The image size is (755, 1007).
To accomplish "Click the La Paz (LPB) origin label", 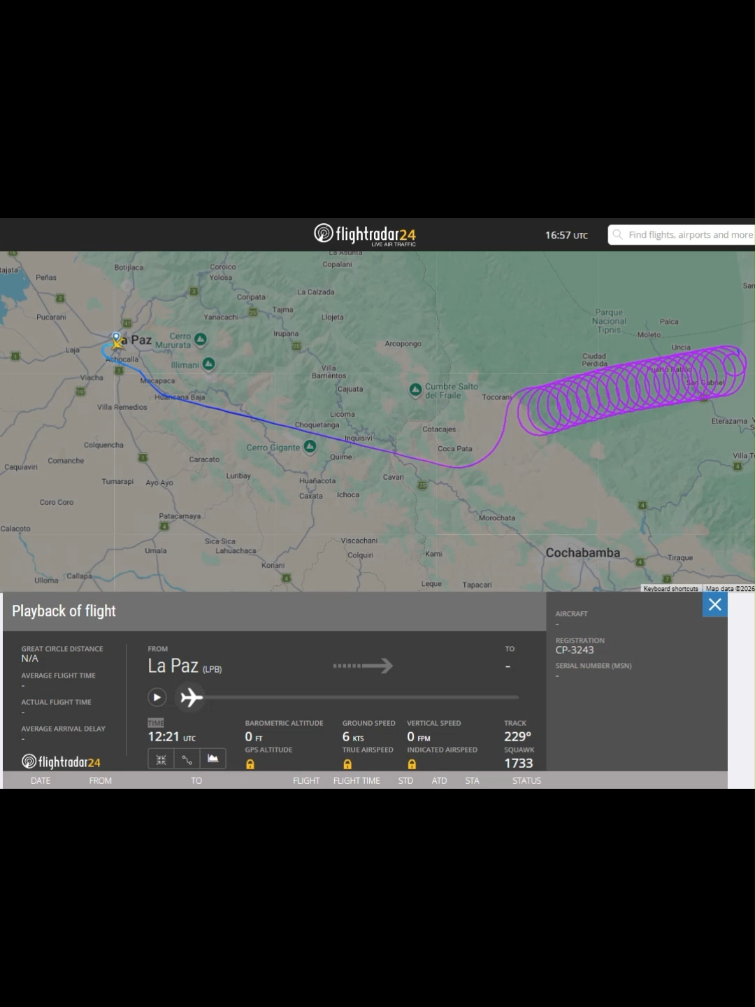I will point(185,666).
